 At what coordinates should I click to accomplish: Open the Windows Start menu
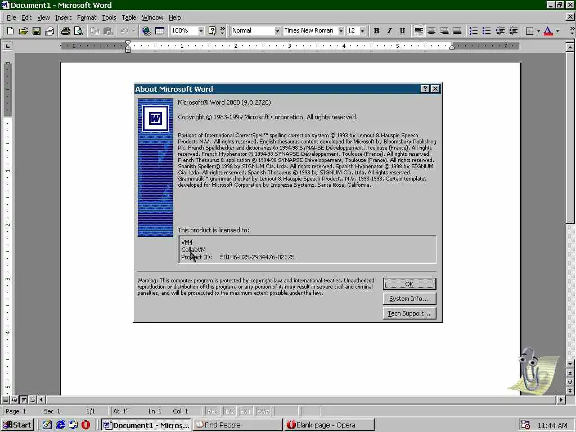(17, 425)
